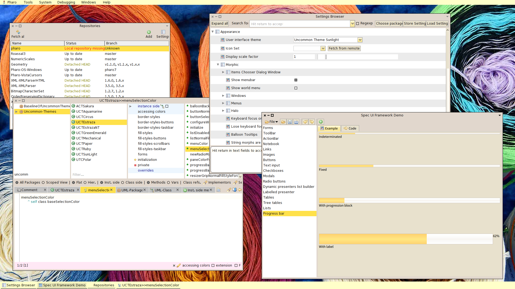Open the Debugging menu
Viewport: 515px width, 289px height.
(66, 2)
